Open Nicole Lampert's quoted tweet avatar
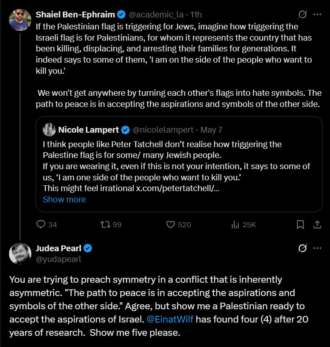This screenshot has height=347, width=330. tap(49, 130)
